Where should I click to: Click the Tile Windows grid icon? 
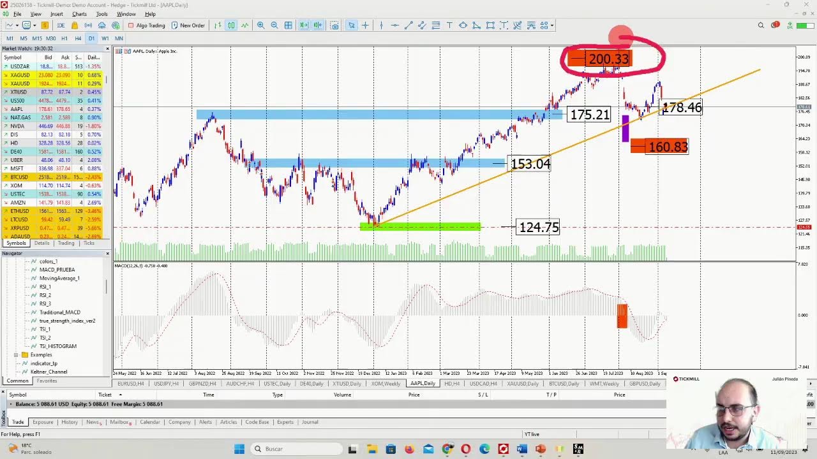click(289, 25)
